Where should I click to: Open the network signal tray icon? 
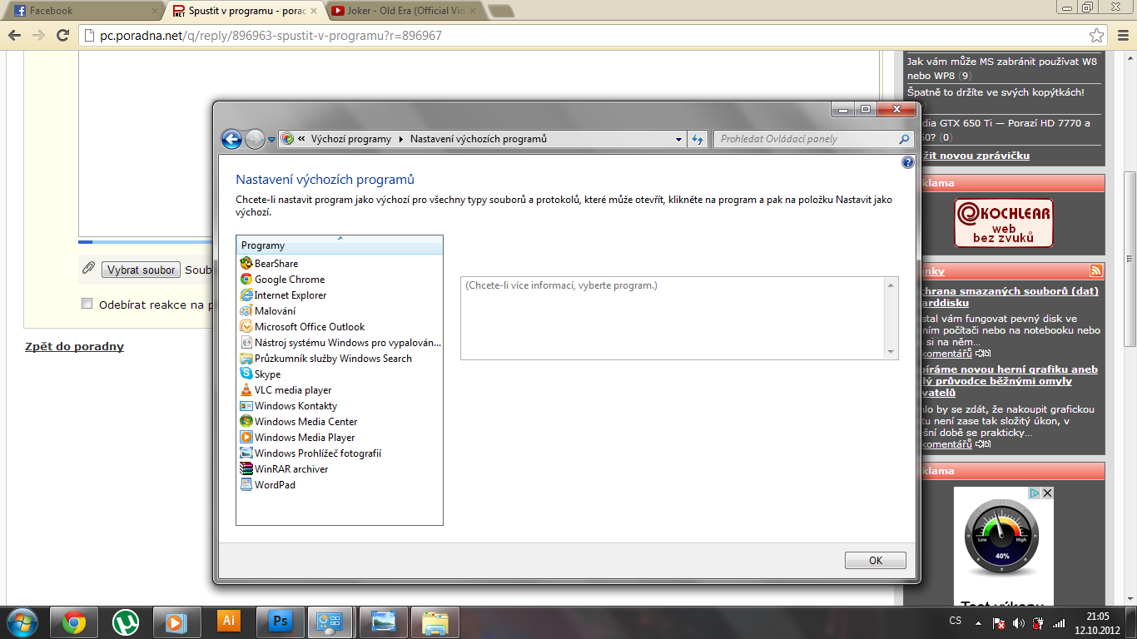pyautogui.click(x=1059, y=622)
